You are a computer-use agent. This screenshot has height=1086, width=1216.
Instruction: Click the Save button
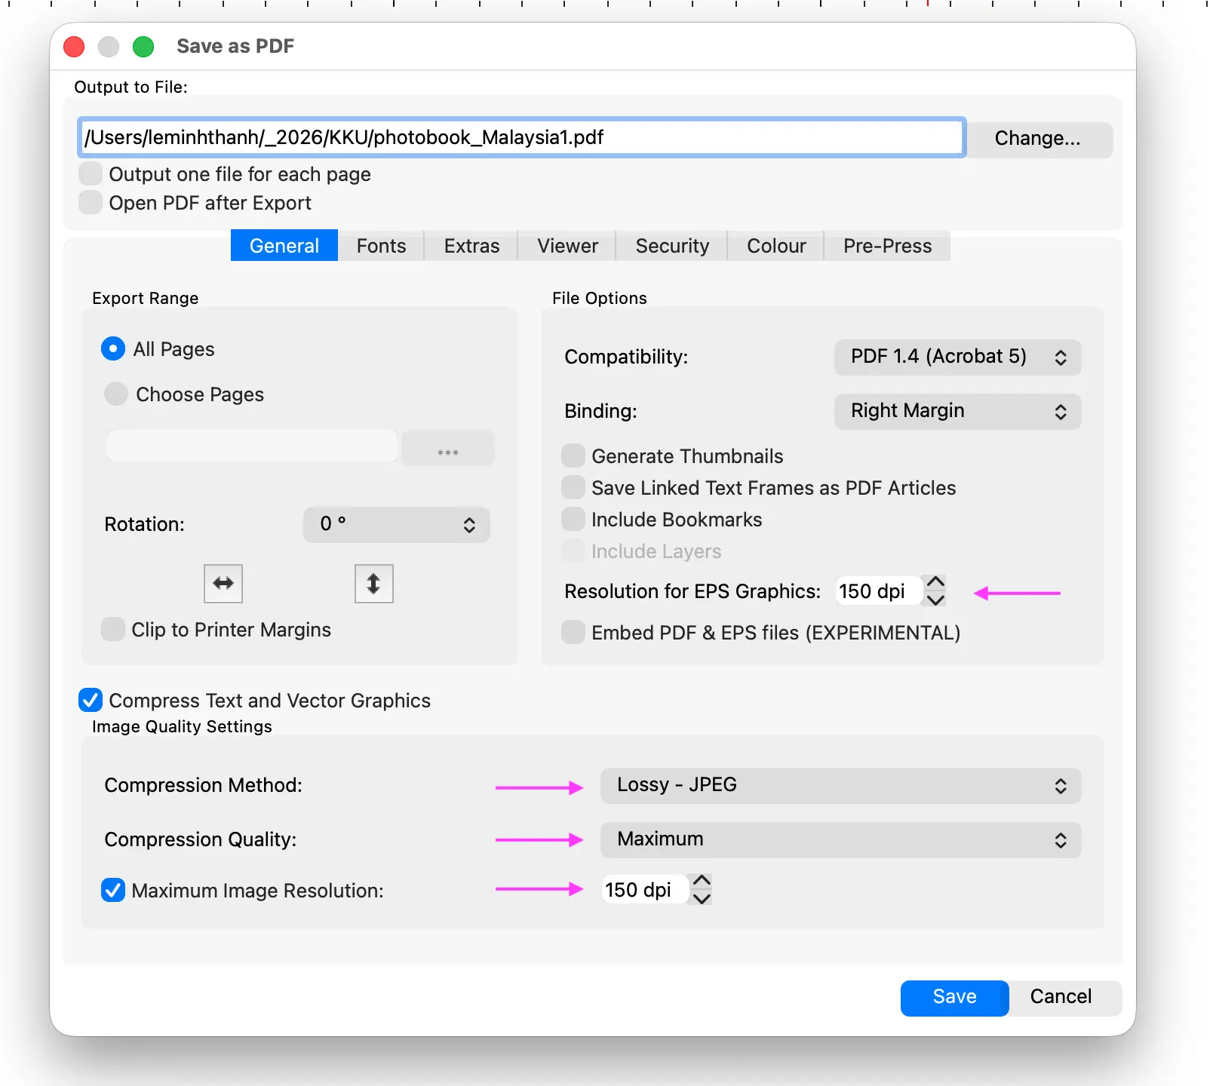954,998
